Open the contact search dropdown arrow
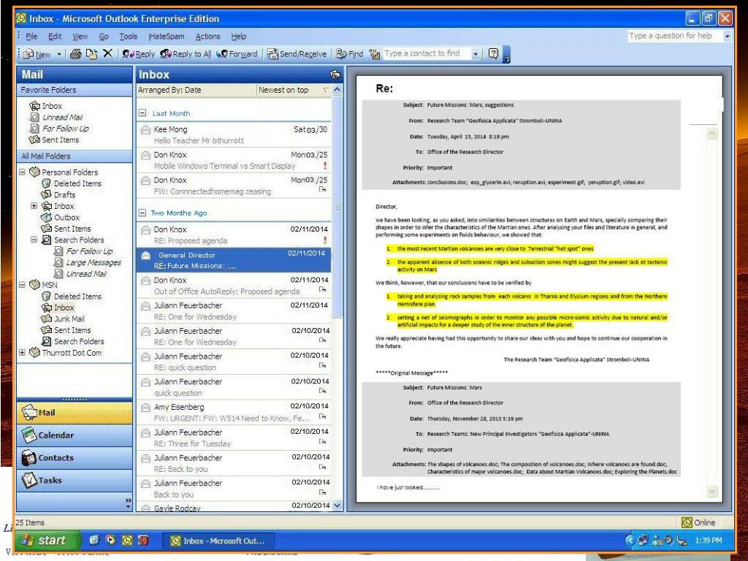Screen dimensions: 748x561 click(475, 54)
